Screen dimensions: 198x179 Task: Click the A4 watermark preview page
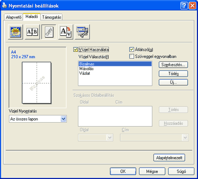(x=37, y=83)
